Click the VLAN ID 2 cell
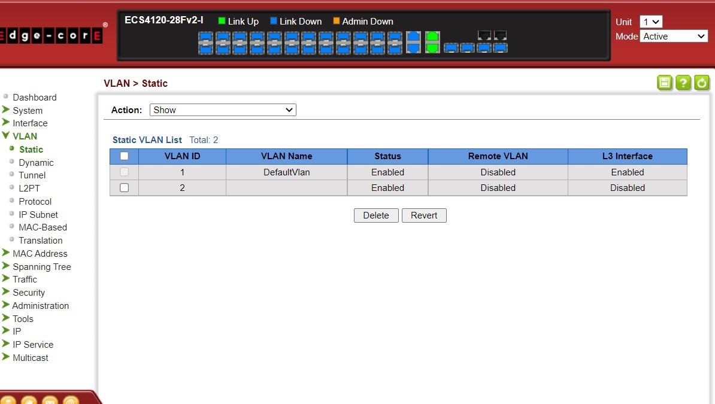 183,187
